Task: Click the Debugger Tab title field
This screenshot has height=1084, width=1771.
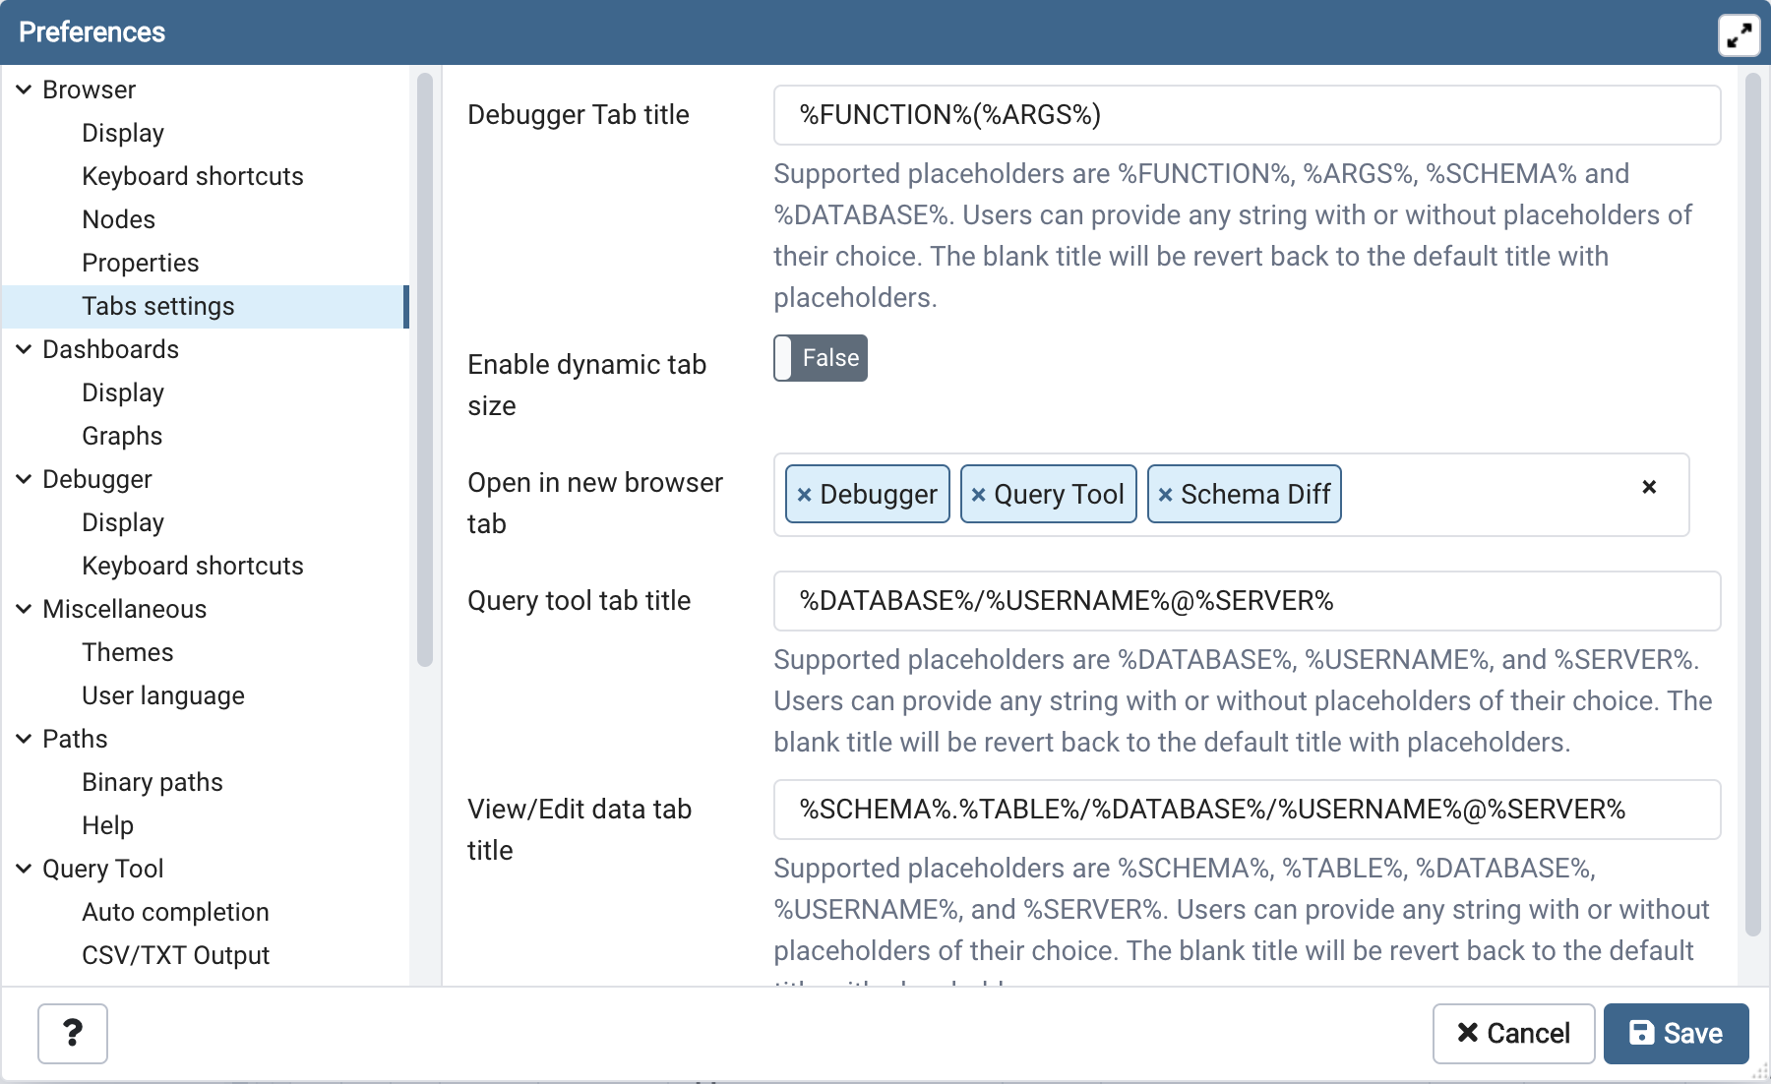Action: [x=1246, y=115]
